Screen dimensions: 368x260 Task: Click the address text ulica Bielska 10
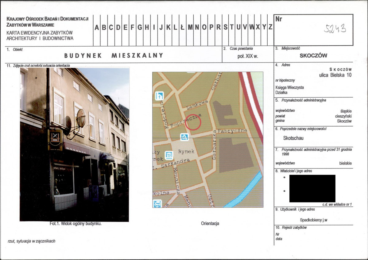(335, 75)
